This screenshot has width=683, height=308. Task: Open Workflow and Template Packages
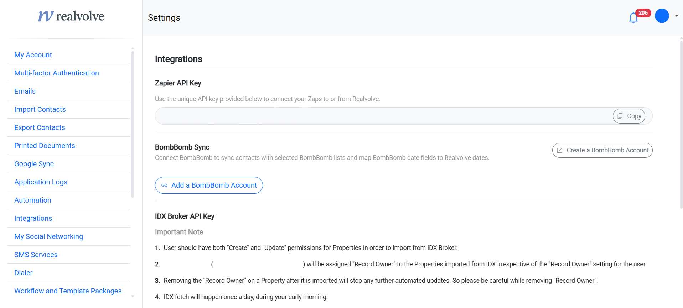(x=68, y=291)
